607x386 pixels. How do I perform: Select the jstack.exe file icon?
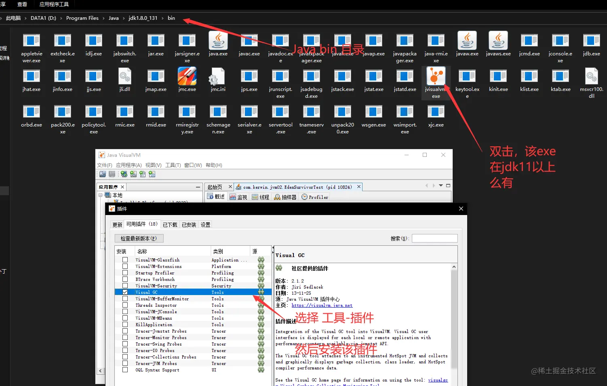(343, 76)
